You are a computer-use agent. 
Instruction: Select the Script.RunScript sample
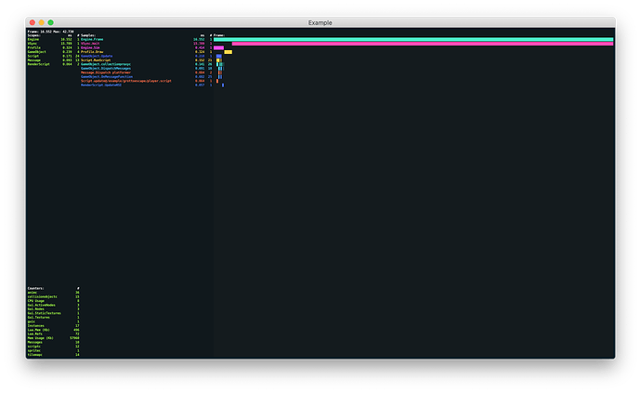coord(98,59)
